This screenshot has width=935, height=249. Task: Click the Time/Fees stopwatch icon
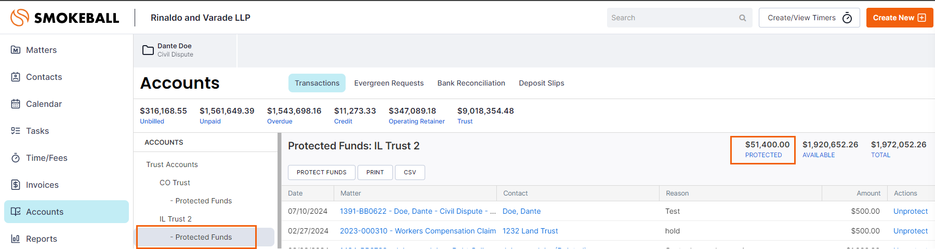point(16,158)
